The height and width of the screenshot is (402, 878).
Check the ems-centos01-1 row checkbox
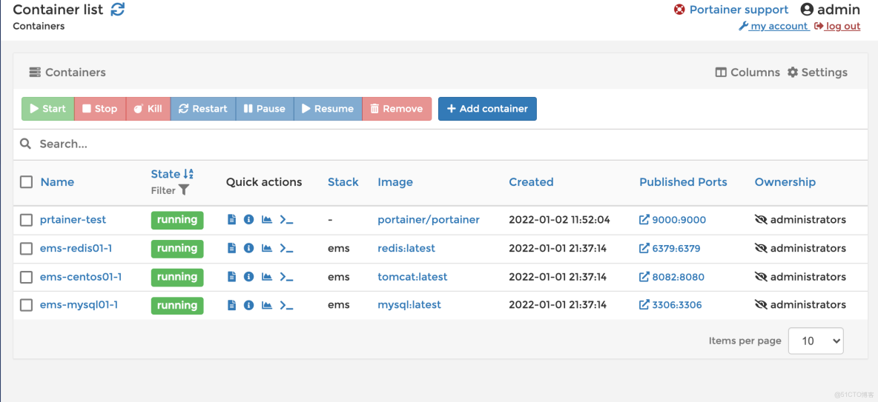[x=26, y=277]
